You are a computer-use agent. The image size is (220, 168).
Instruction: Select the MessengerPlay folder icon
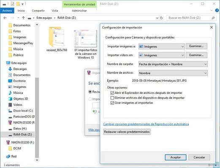pos(10,43)
